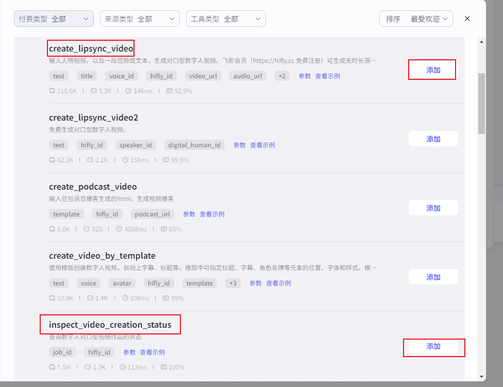The height and width of the screenshot is (387, 503).
Task: Add the inspect_video_creation_status tool
Action: click(433, 346)
